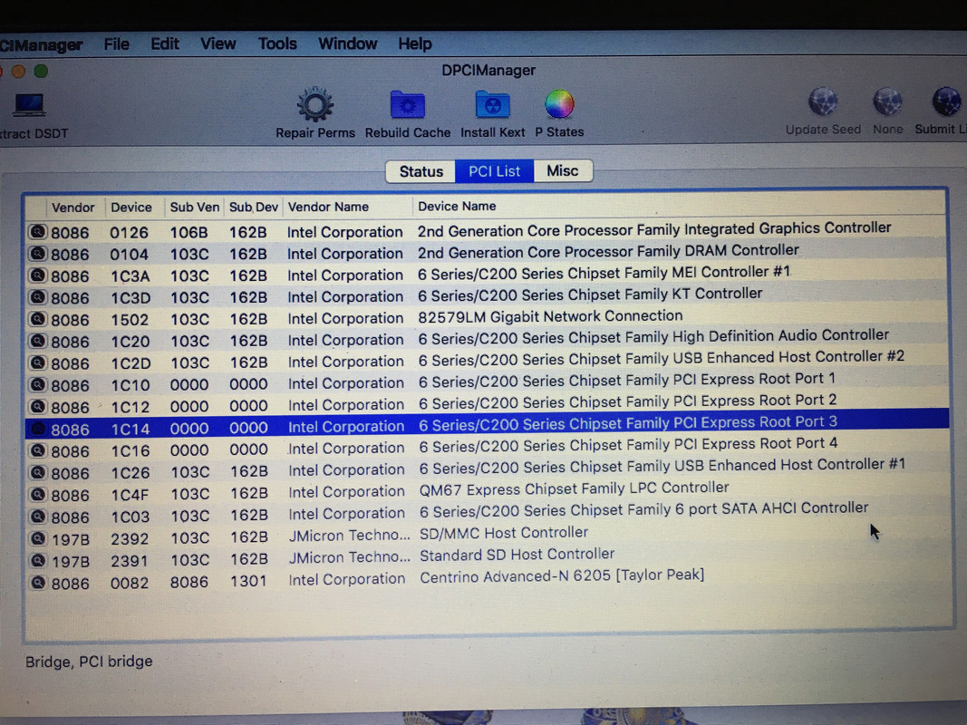Click magnifier icon for device 1C3D row

(38, 297)
